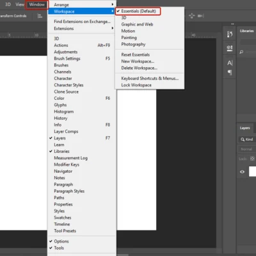Toggle visibility eye of the layer
The height and width of the screenshot is (256, 256).
(x=242, y=172)
